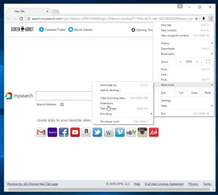Open the Twitter quick link
This screenshot has height=195, width=218.
97,132
